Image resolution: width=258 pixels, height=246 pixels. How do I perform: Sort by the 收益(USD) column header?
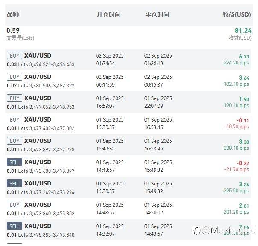click(237, 14)
